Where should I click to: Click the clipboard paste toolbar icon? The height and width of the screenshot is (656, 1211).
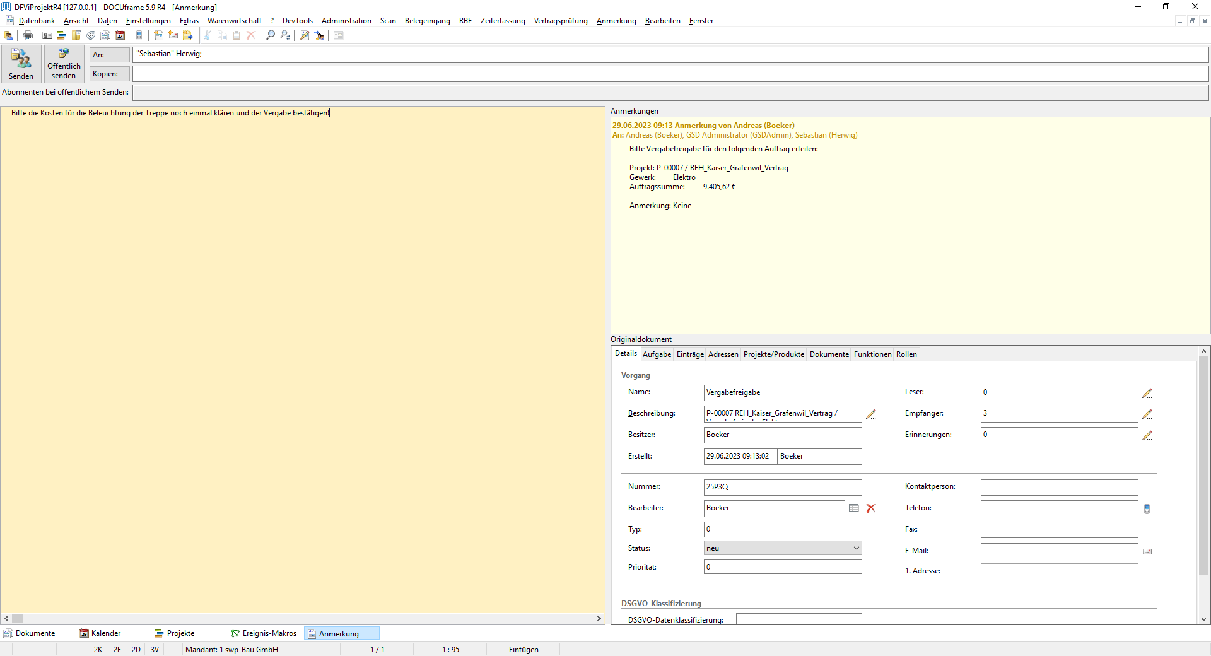(237, 35)
